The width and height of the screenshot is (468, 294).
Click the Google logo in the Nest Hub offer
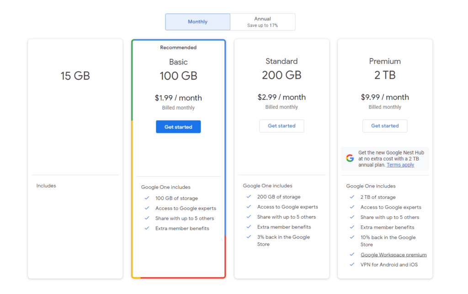[350, 158]
